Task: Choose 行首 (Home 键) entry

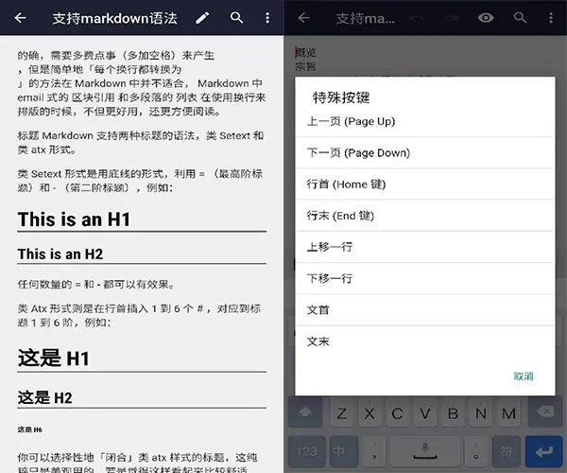Action: click(x=425, y=184)
